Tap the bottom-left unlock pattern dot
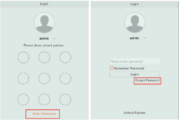The width and height of the screenshot is (179, 120). coord(23,99)
